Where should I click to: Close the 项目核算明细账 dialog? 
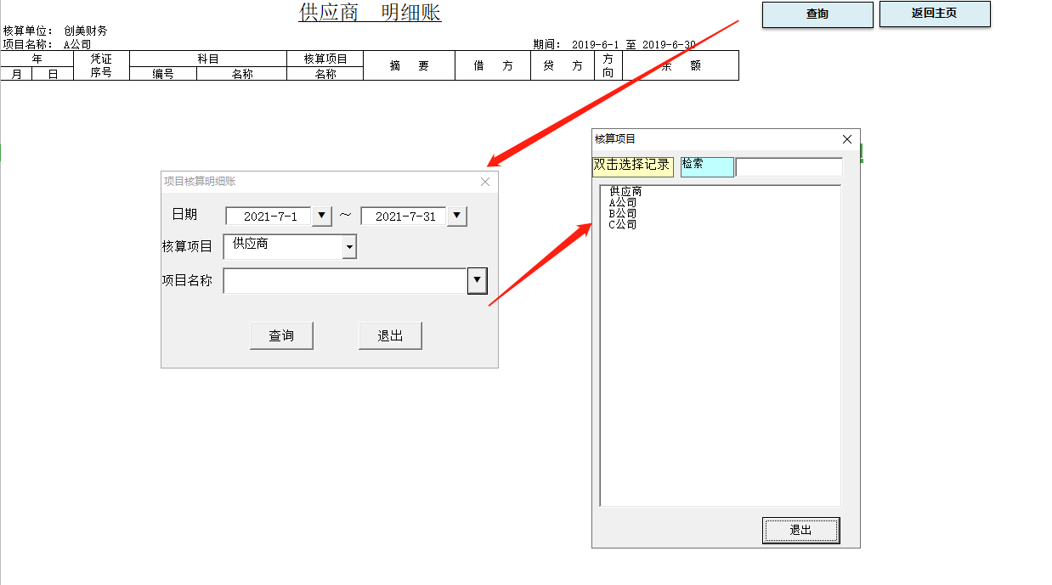(x=485, y=181)
